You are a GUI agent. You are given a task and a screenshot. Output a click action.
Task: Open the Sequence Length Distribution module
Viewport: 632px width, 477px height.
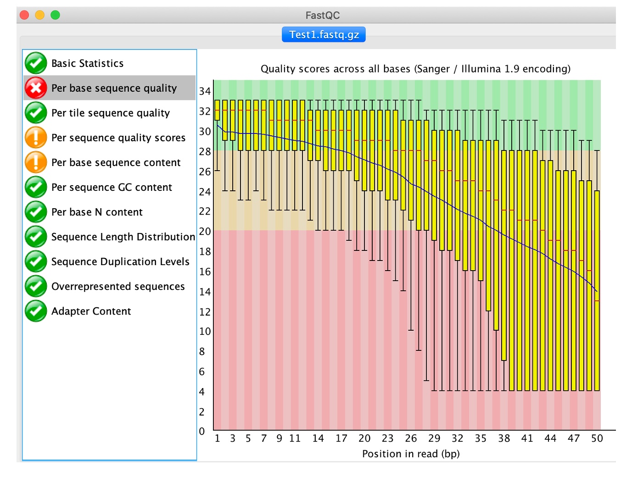pos(123,237)
